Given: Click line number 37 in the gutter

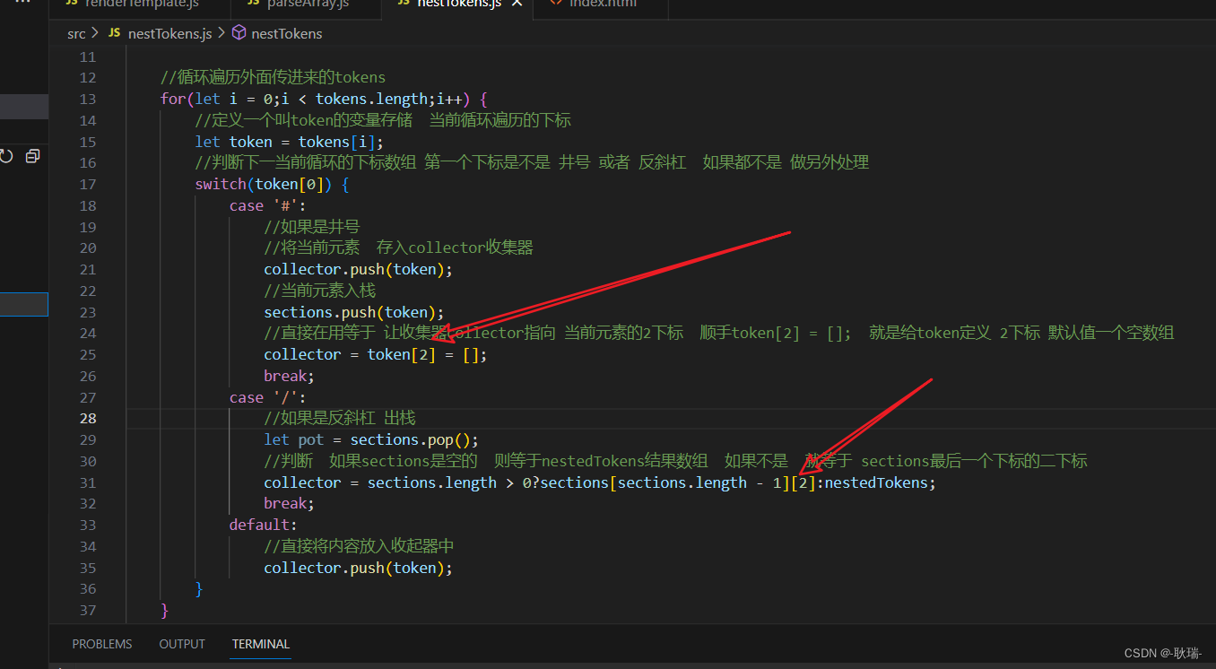Looking at the screenshot, I should pyautogui.click(x=88, y=611).
